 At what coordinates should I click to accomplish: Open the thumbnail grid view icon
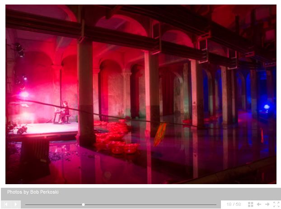click(x=251, y=204)
